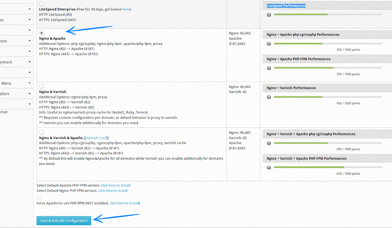This screenshot has width=392, height=228.
Task: Open the Varnish Conf link
Action: tap(97, 138)
